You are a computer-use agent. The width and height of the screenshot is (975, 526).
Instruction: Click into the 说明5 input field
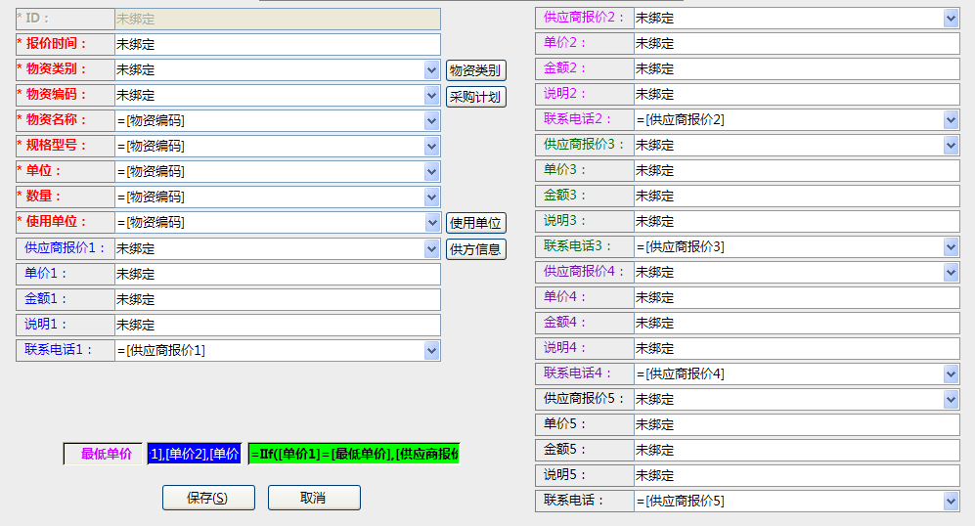(797, 476)
